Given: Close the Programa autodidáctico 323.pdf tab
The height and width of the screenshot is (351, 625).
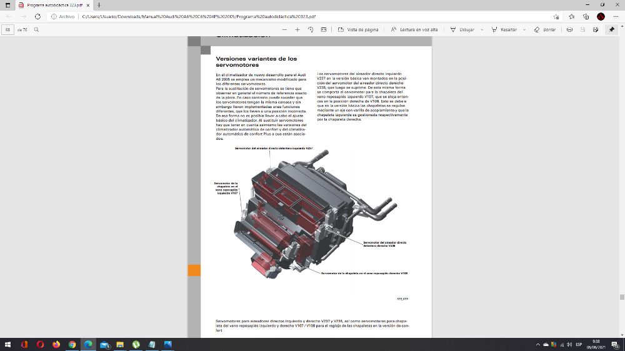Looking at the screenshot, I should click(89, 5).
